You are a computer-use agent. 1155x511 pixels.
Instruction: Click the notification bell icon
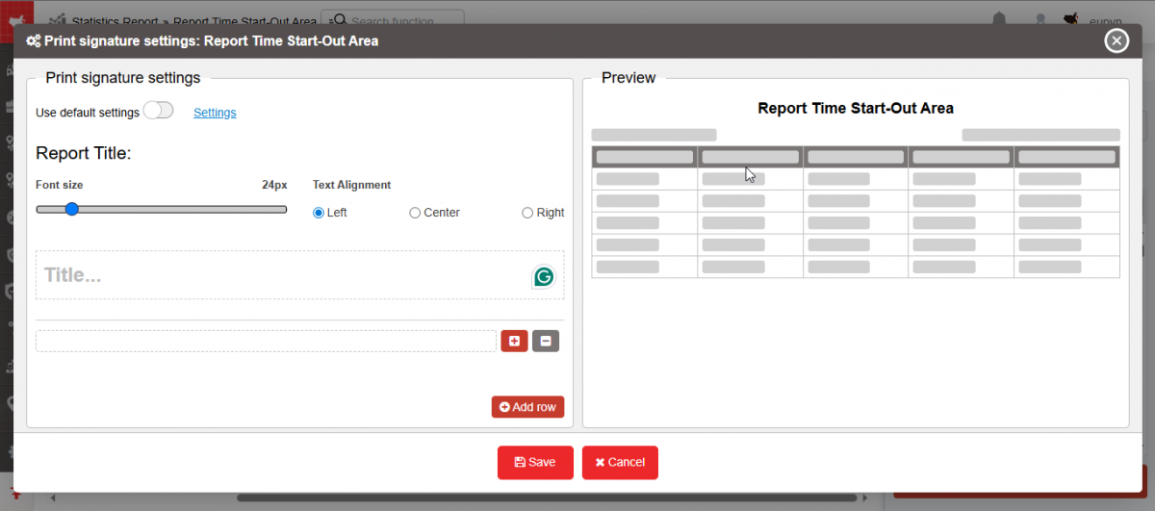click(1001, 19)
